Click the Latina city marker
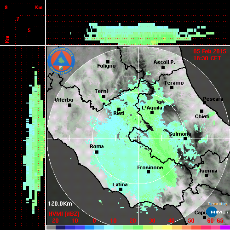The width and height of the screenshot is (230, 230). [121, 189]
